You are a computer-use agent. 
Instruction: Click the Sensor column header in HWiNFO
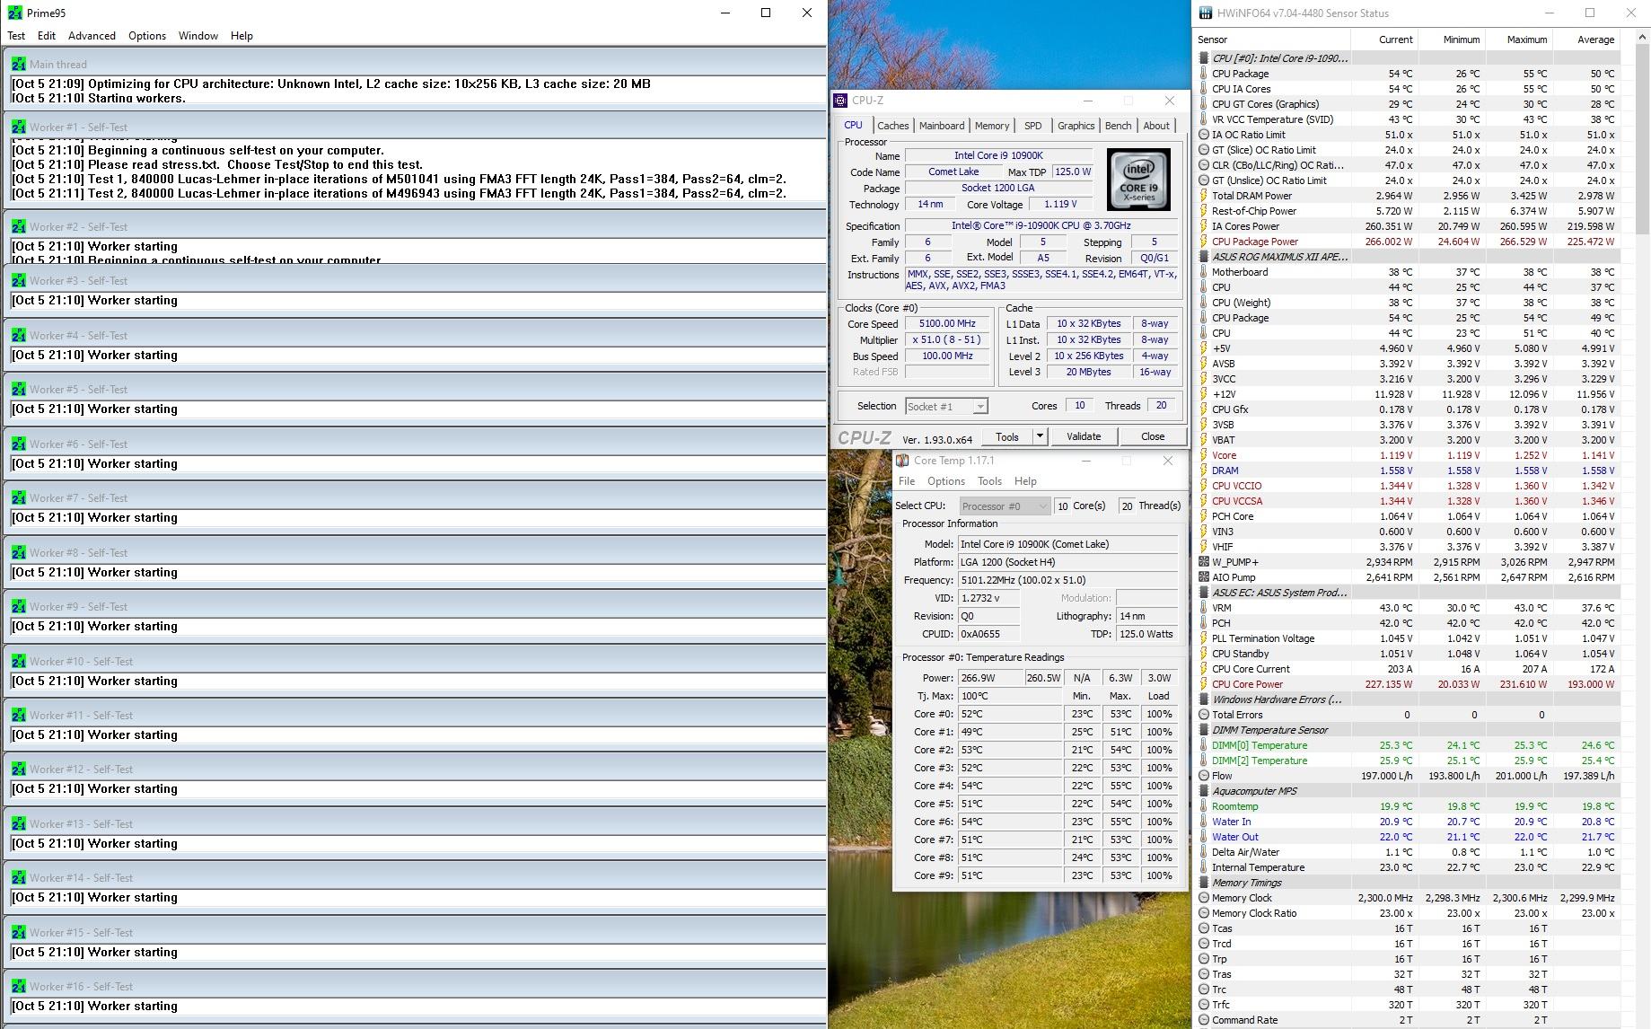click(x=1273, y=40)
